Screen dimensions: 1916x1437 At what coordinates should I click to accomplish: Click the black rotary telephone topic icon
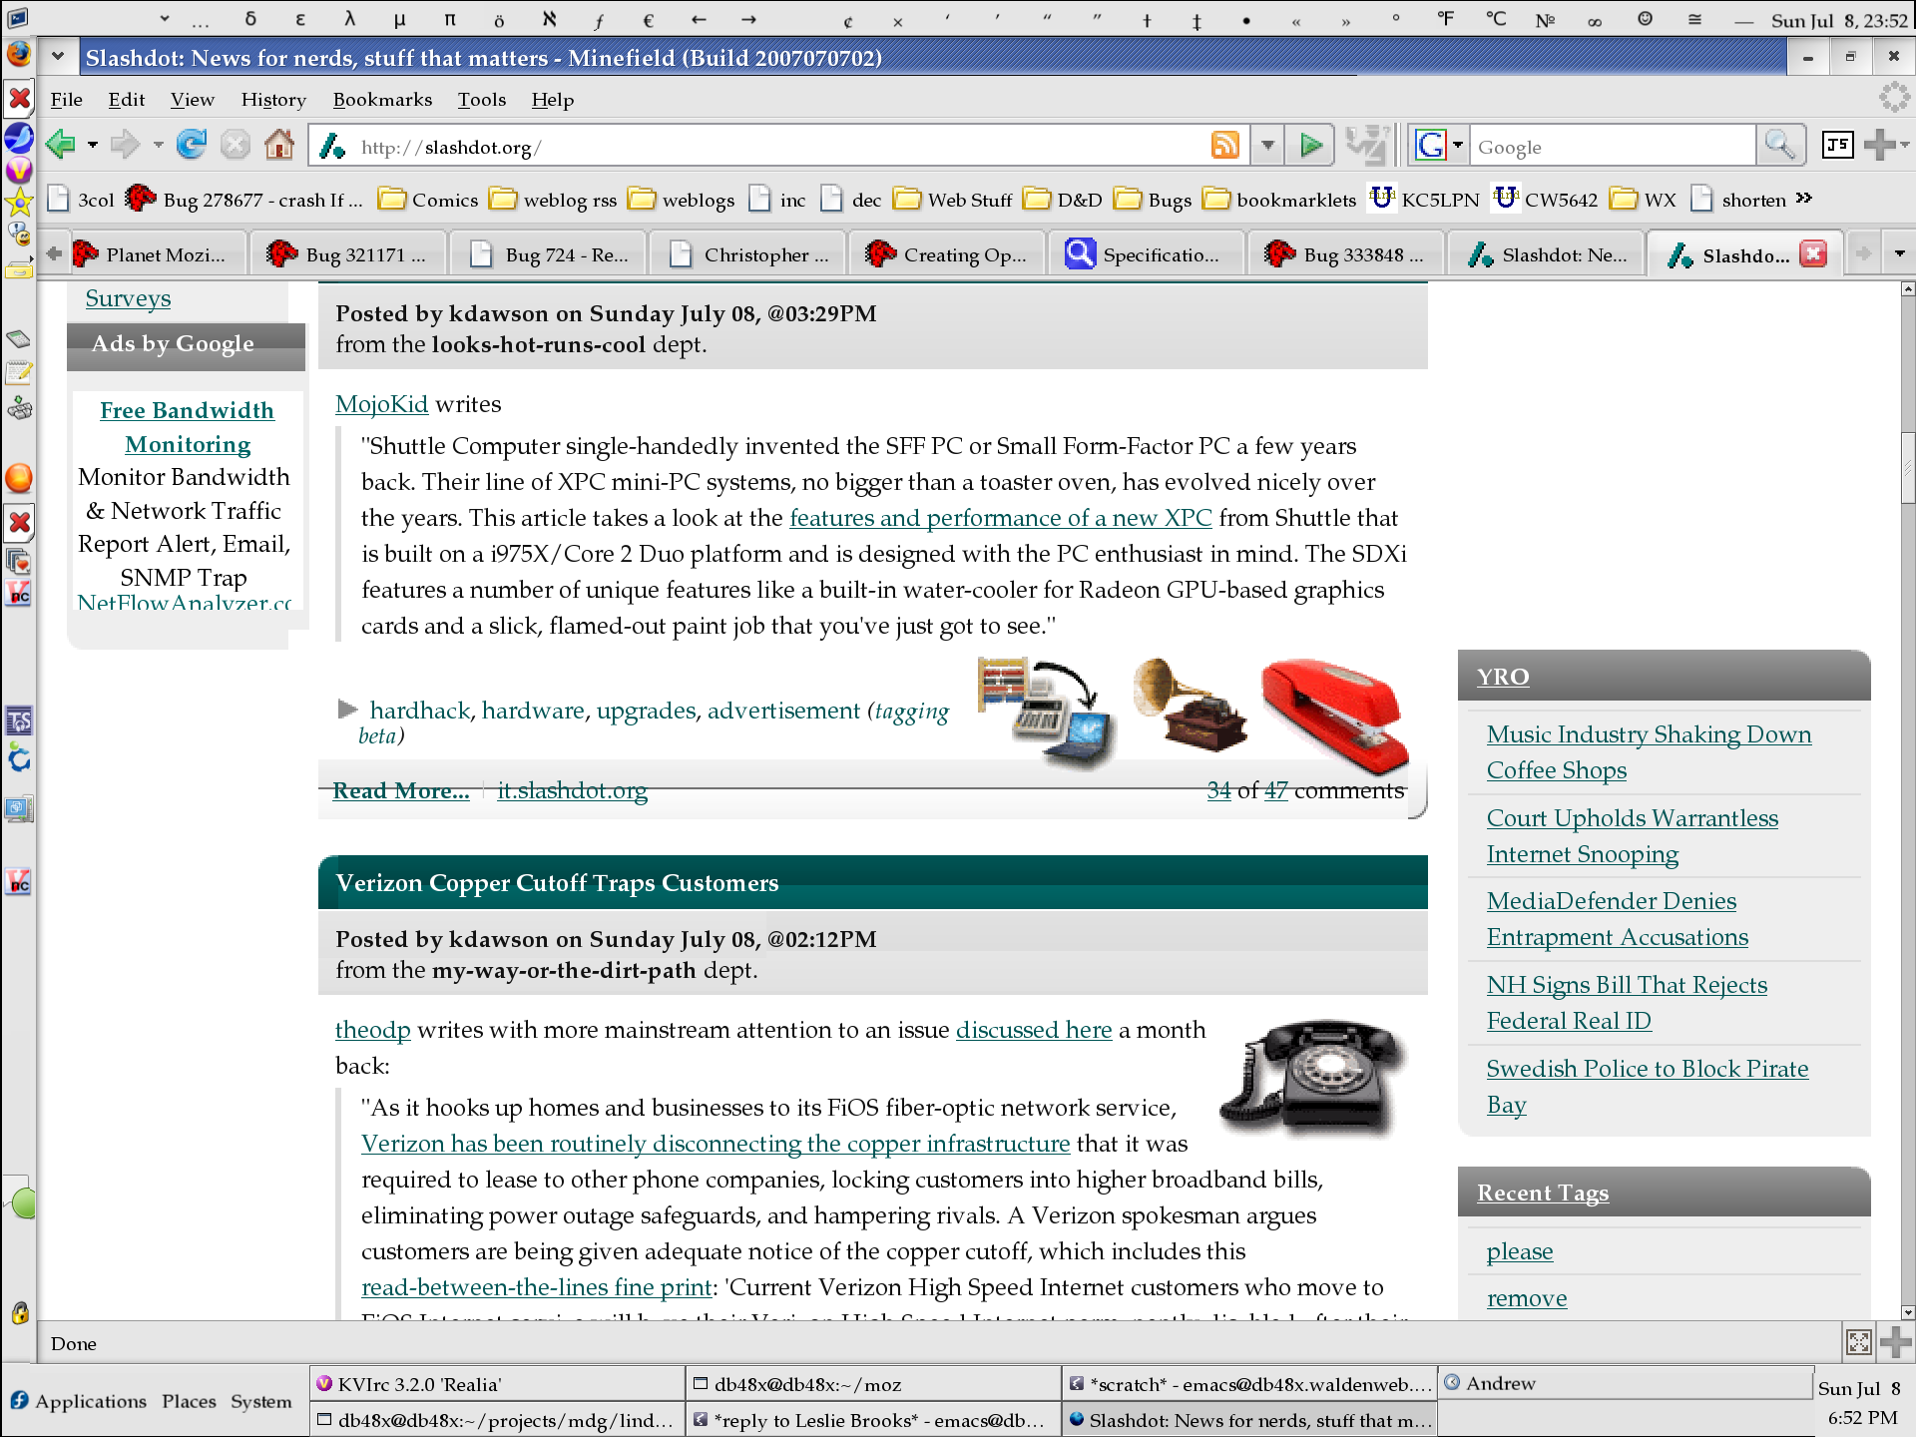point(1313,1078)
